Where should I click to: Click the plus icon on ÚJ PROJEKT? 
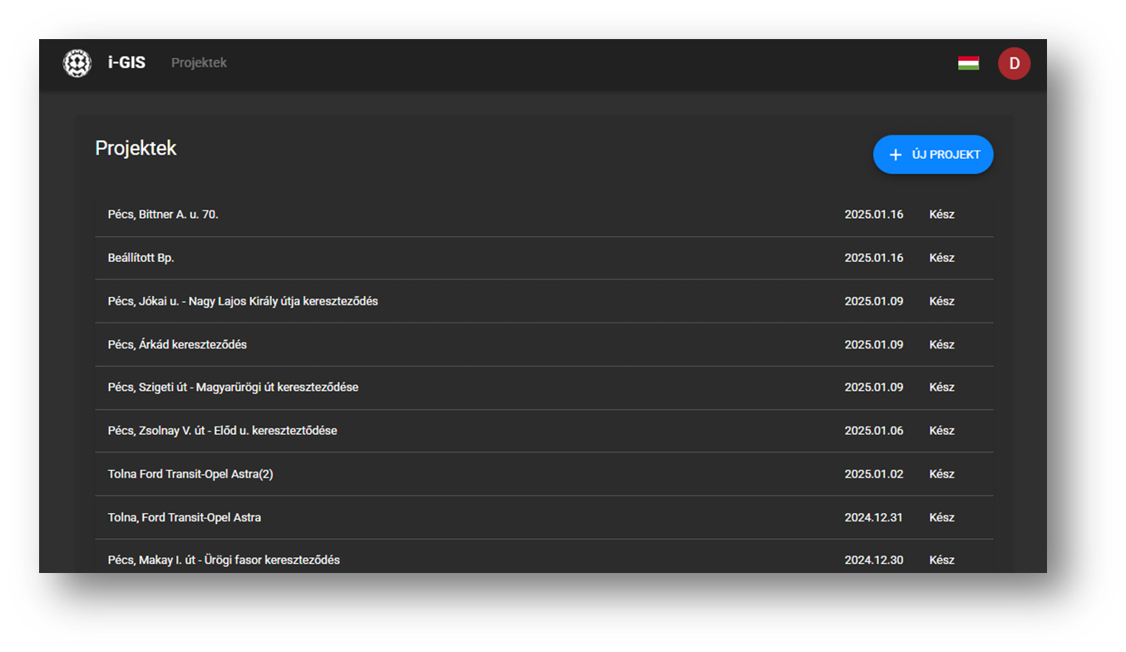[896, 155]
